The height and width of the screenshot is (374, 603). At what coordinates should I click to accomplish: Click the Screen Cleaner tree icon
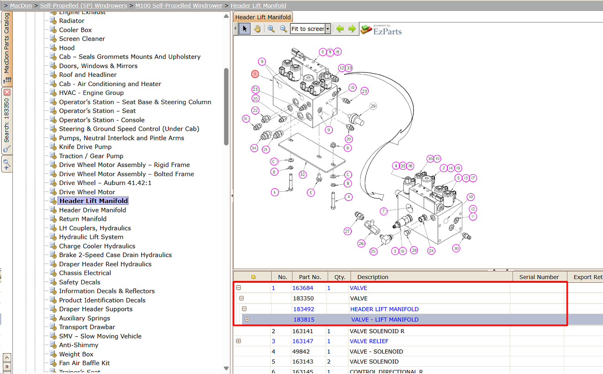53,39
